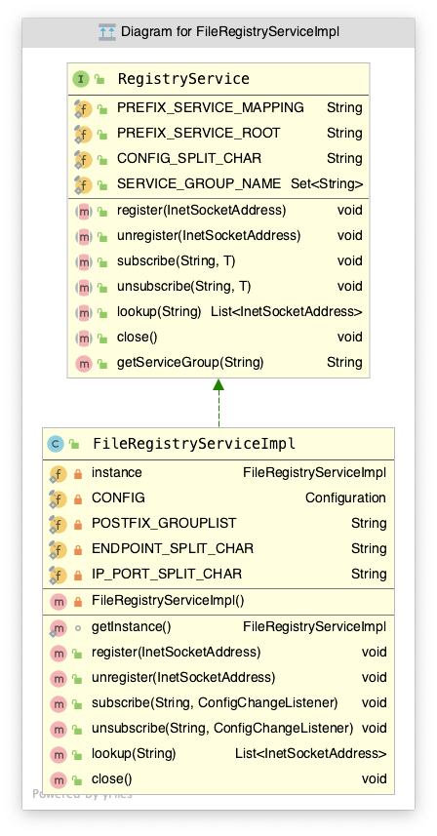437x836 pixels.
Task: Select lookup(String) in RegistryService
Action: (x=159, y=311)
